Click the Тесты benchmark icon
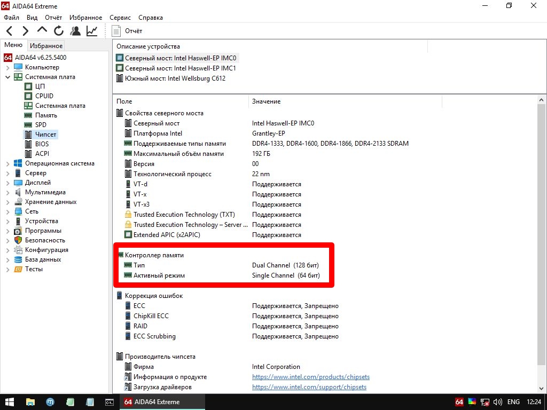The image size is (547, 410). (18, 269)
